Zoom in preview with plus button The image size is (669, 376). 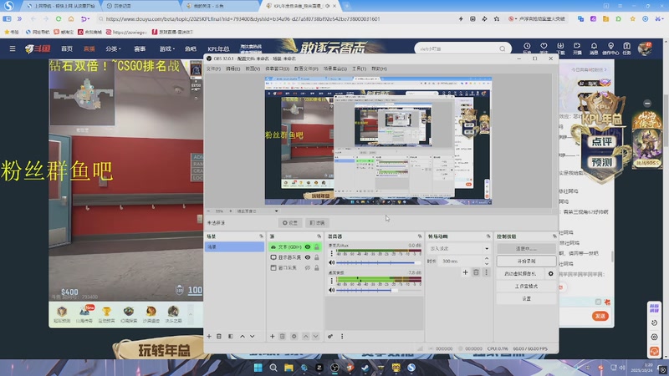tap(231, 211)
